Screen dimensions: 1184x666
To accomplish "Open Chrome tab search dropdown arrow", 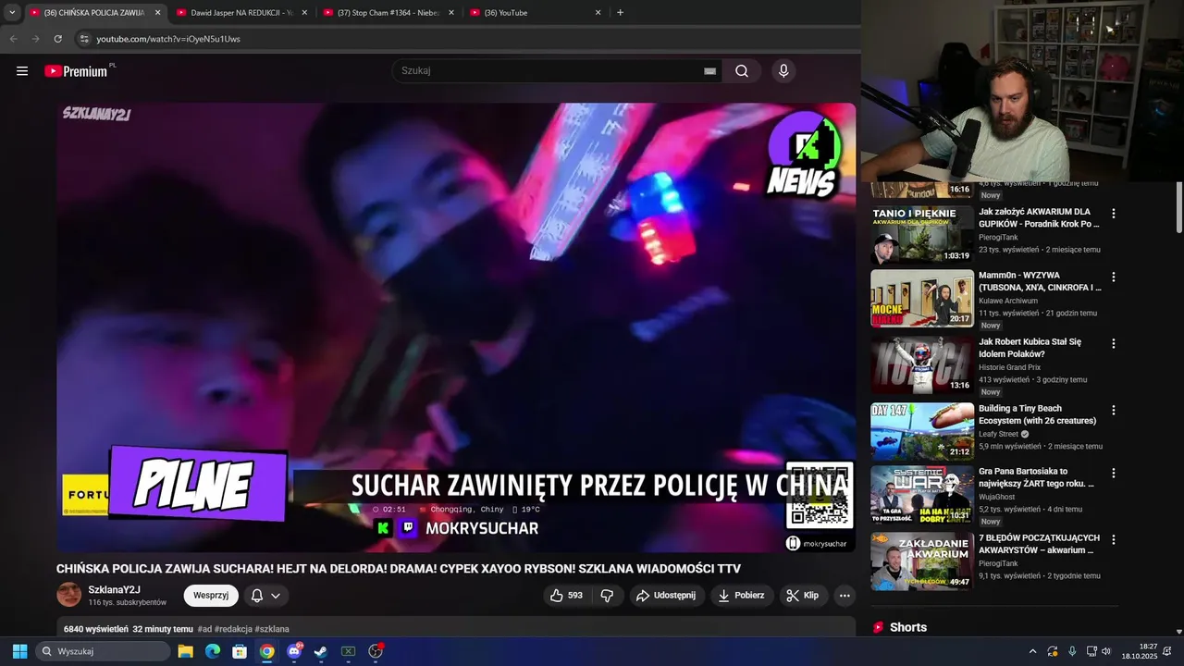I will [x=12, y=13].
